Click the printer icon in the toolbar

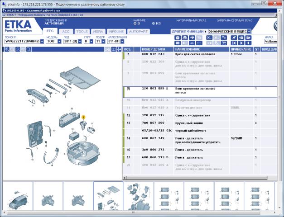tap(177, 38)
